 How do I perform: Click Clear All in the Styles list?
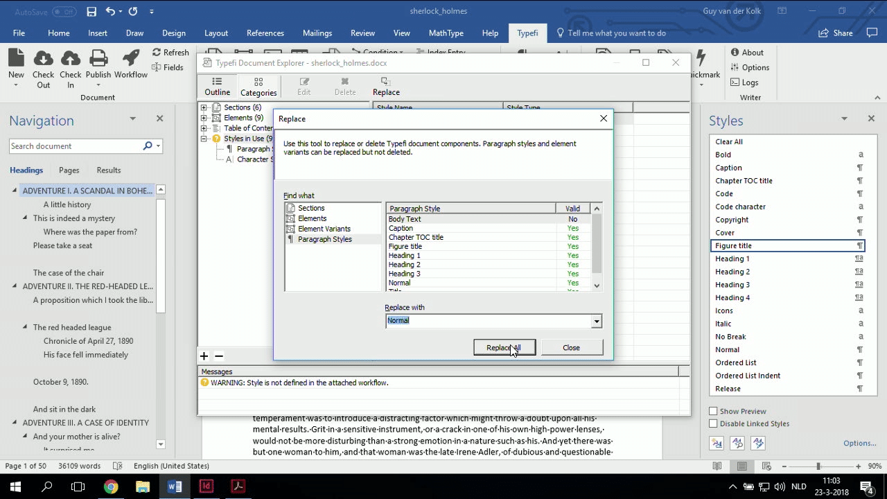(x=788, y=141)
